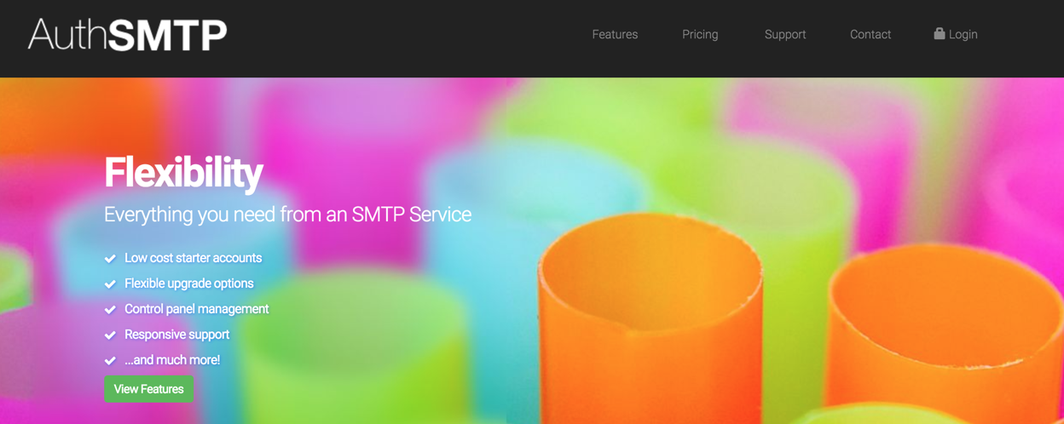Click checkmark next to Flexible upgrade options
1064x424 pixels.
[110, 284]
